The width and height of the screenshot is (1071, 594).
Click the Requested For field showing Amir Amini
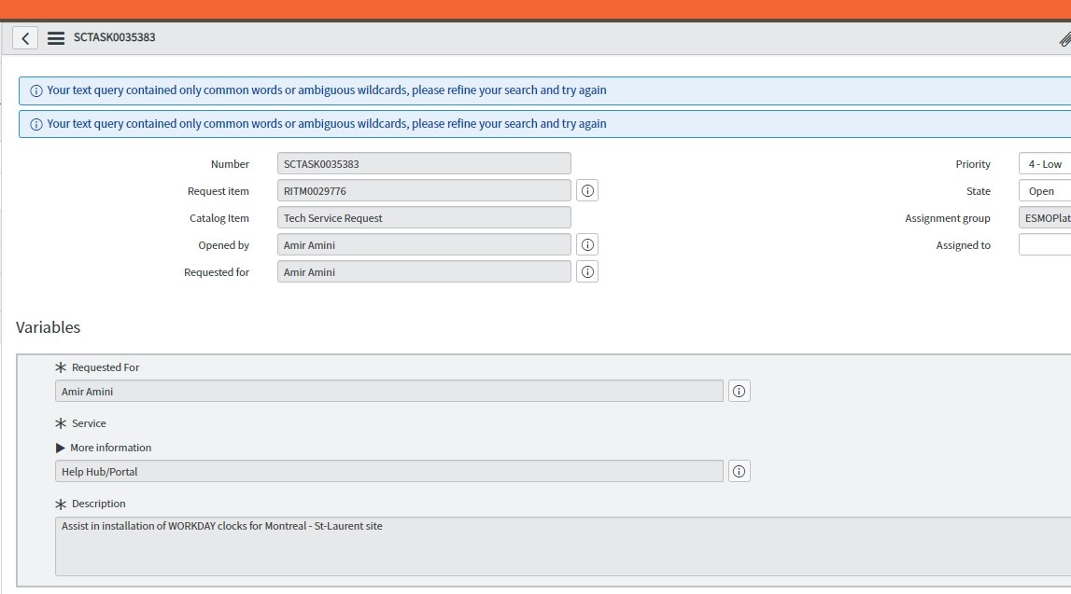pyautogui.click(x=389, y=391)
